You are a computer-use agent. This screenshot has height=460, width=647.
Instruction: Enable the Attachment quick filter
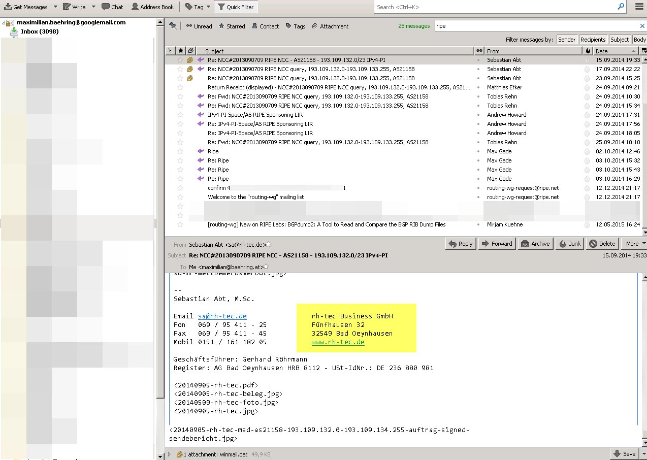330,26
